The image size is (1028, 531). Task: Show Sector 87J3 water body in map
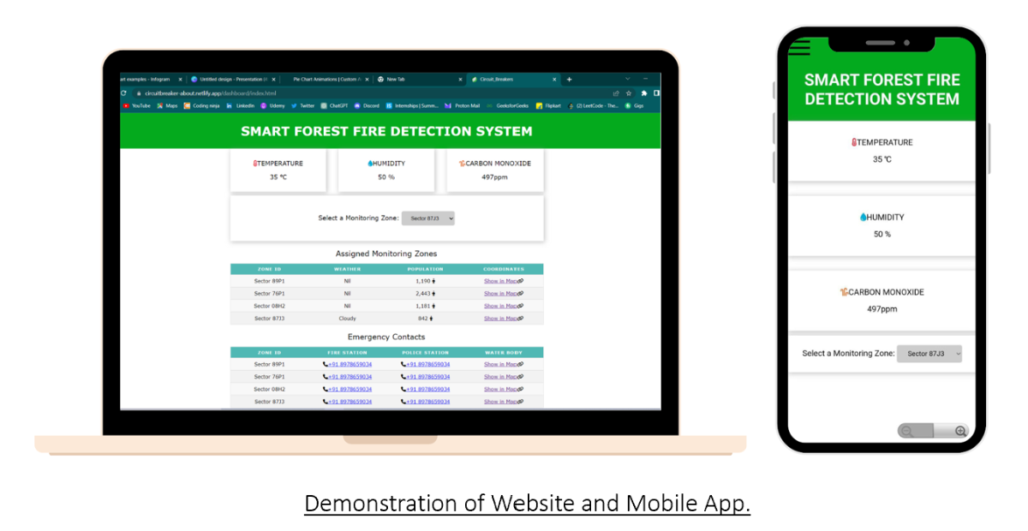[x=503, y=402]
